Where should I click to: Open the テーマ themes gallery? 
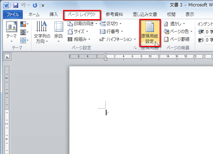[11, 32]
